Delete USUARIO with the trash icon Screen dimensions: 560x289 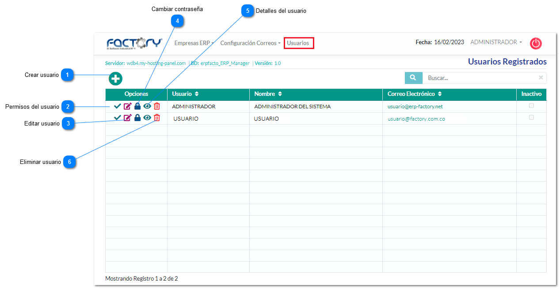tap(157, 118)
